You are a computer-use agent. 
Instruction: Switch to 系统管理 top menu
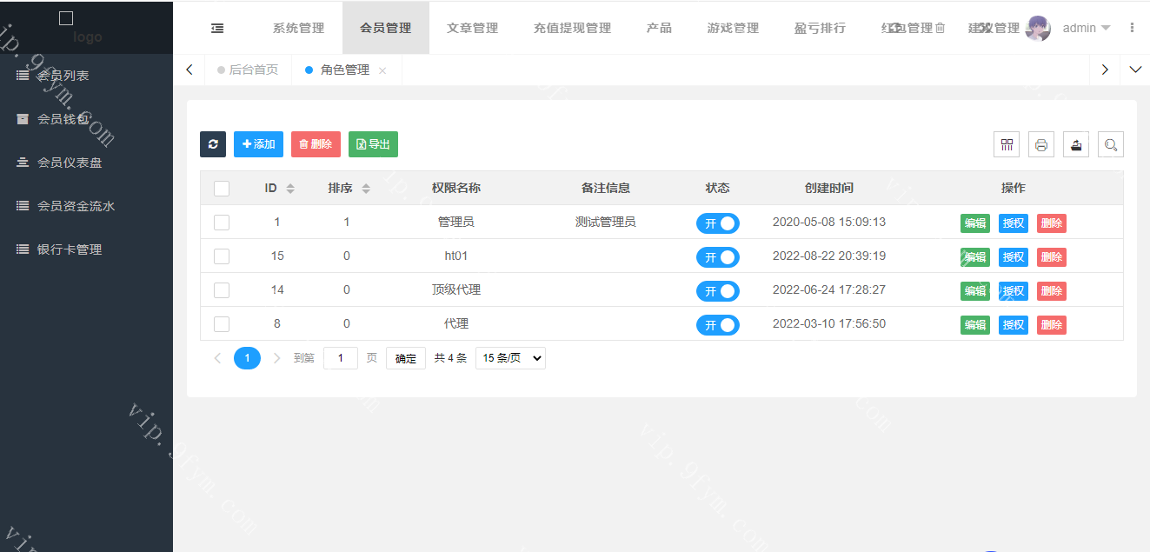pyautogui.click(x=298, y=28)
